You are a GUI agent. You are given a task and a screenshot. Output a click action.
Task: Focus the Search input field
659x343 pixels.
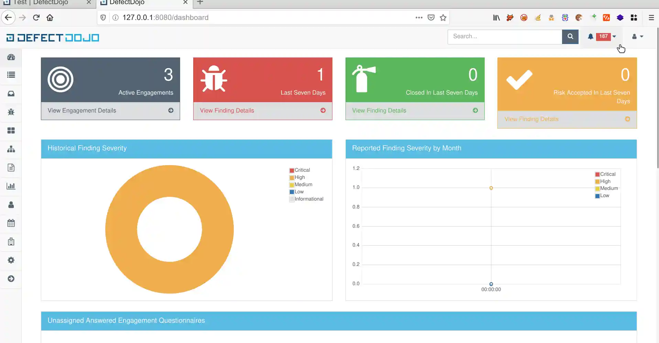pos(505,36)
